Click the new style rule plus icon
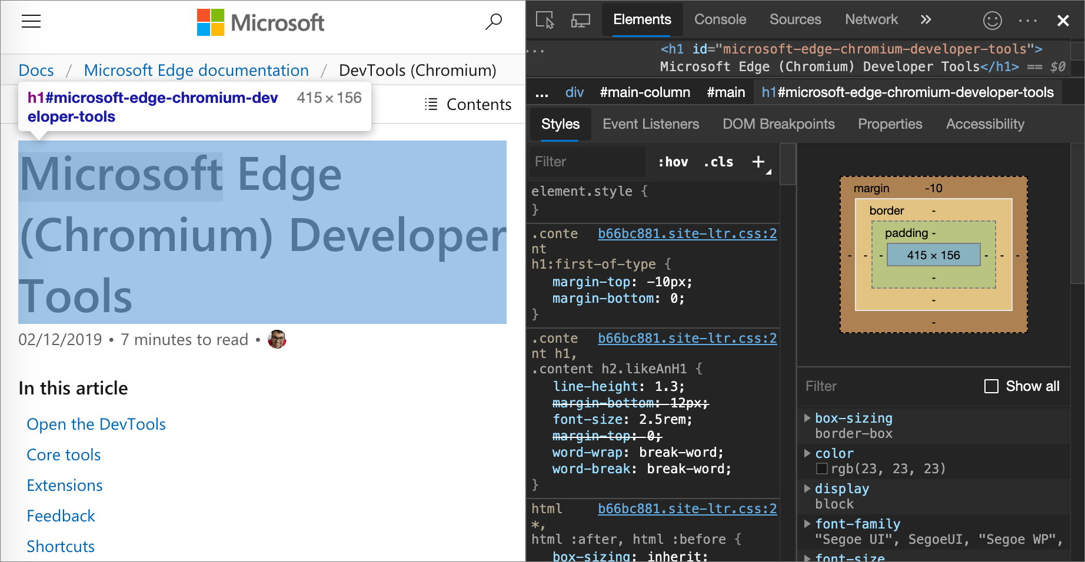 (x=758, y=162)
